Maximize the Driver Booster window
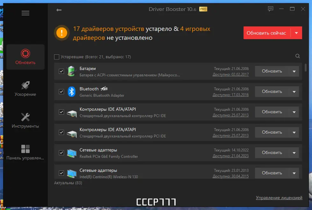The width and height of the screenshot is (312, 210). click(x=292, y=9)
